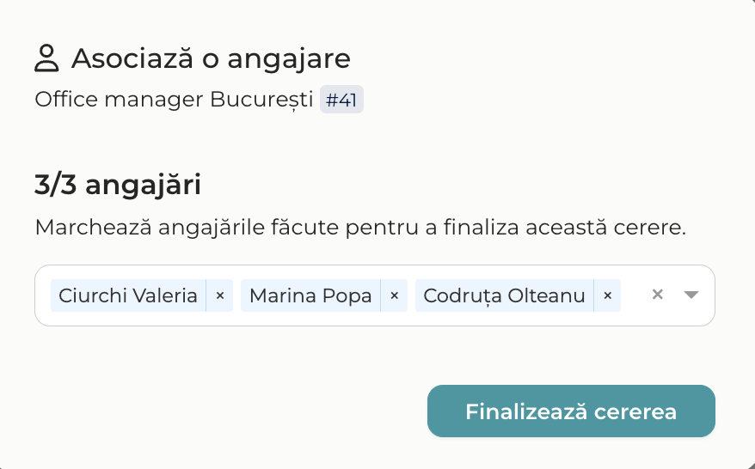The height and width of the screenshot is (469, 755).
Task: Click the Office manager București subtitle
Action: 175,100
